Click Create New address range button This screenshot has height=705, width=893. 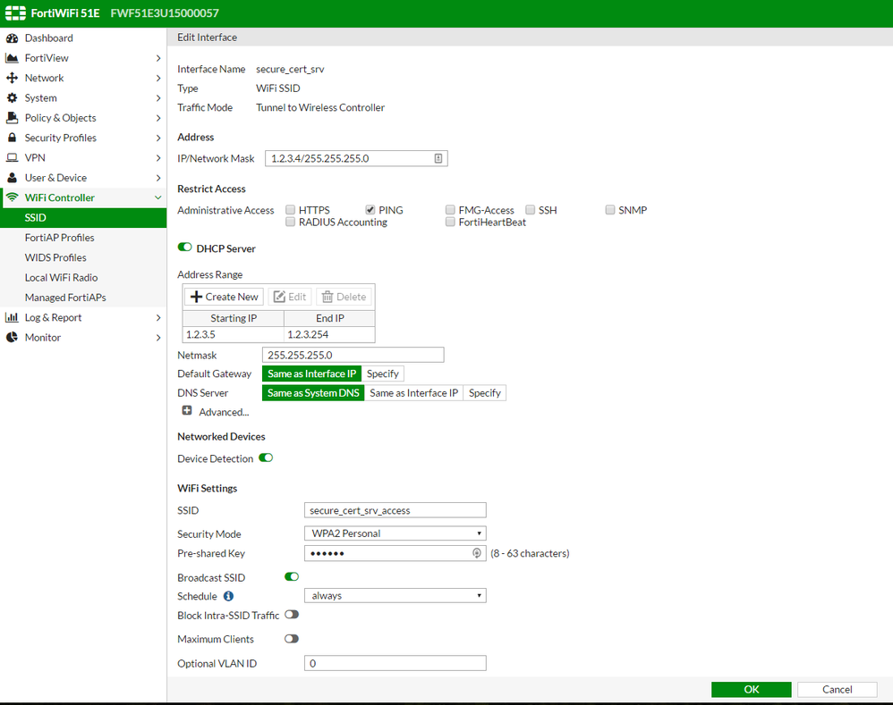tap(224, 297)
